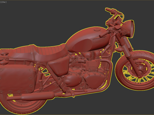This screenshot has width=154, height=115.
Task: Select the motorcycle fuel tank
Action: [89, 39]
